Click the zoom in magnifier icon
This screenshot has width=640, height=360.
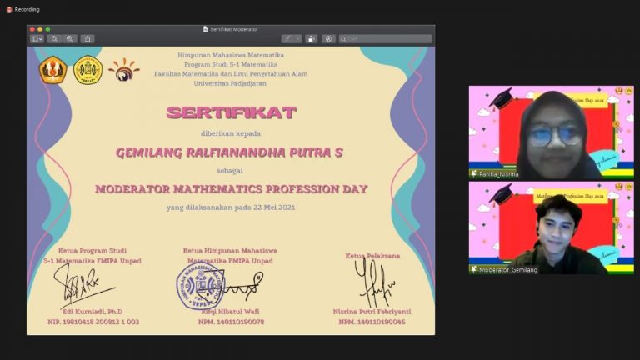tap(70, 39)
